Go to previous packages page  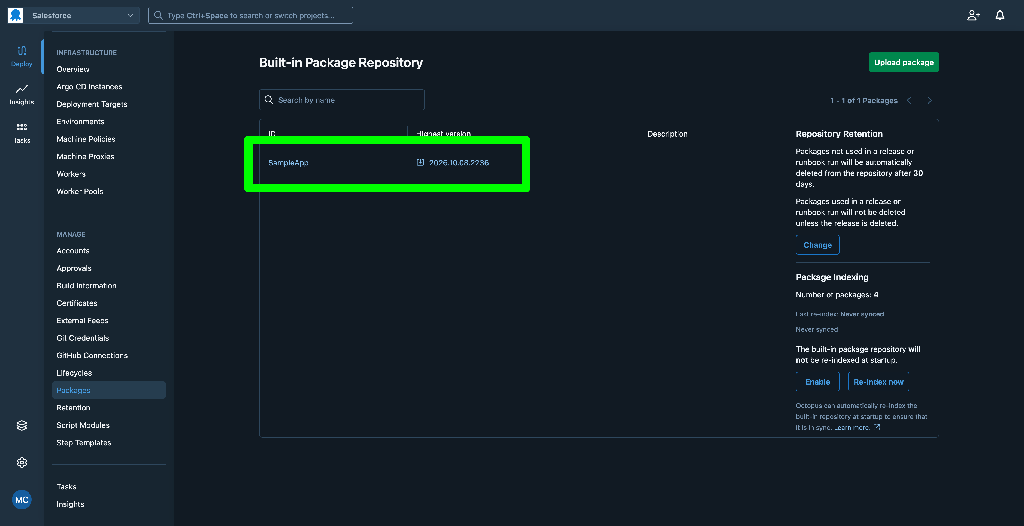[909, 101]
